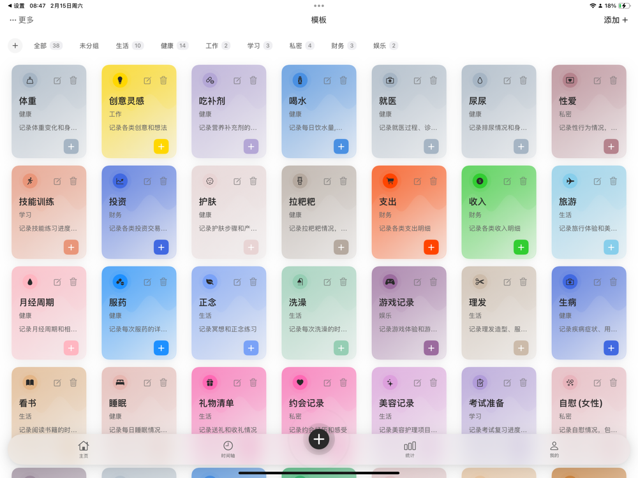This screenshot has width=638, height=478.
Task: Add a new 喝水 record
Action: pos(341,147)
